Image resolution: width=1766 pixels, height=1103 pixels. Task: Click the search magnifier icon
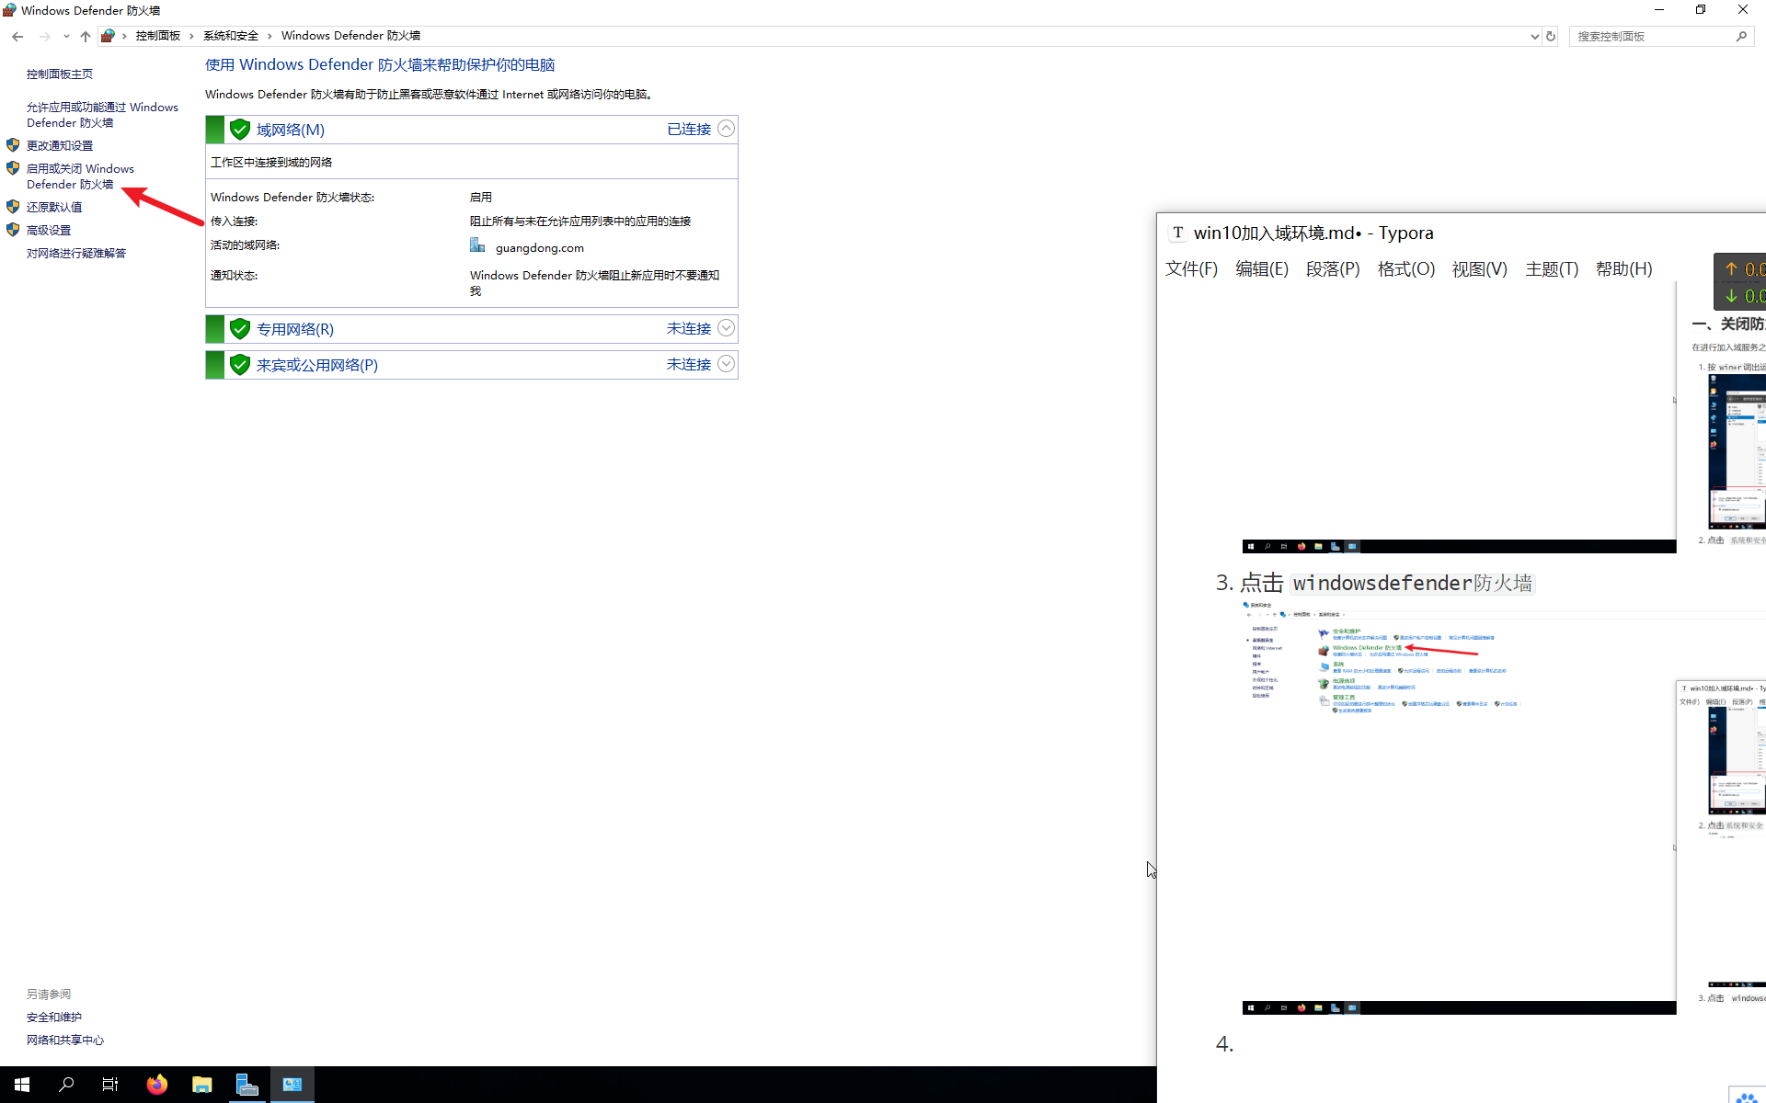coord(1741,37)
